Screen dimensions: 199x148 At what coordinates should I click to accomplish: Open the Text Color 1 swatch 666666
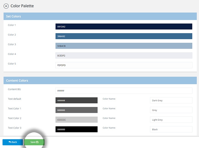[x=76, y=110]
